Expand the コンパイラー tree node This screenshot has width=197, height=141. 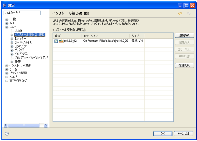12,47
